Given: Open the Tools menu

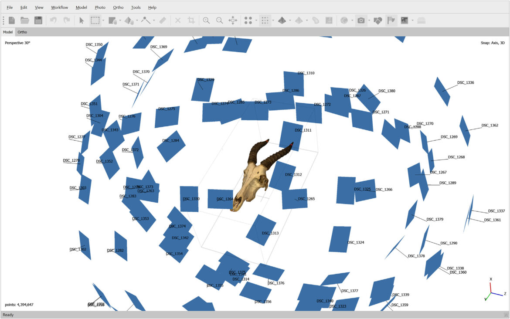Looking at the screenshot, I should click(x=136, y=7).
